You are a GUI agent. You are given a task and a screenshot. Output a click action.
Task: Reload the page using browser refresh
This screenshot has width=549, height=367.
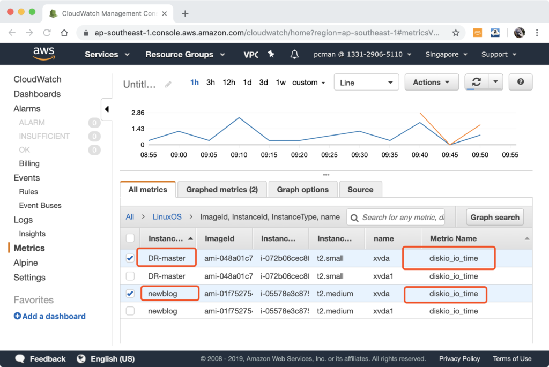[x=47, y=33]
